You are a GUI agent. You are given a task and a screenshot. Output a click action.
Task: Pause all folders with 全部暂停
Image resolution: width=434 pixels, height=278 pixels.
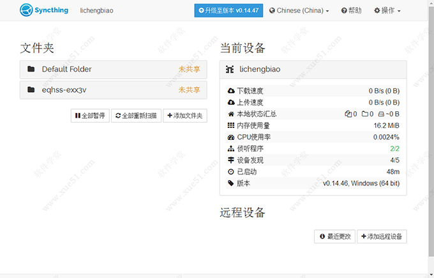click(90, 116)
